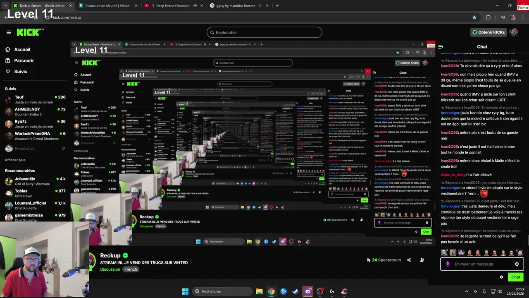
Task: Open Logitech G HUB taskbar icon
Action: (332, 291)
